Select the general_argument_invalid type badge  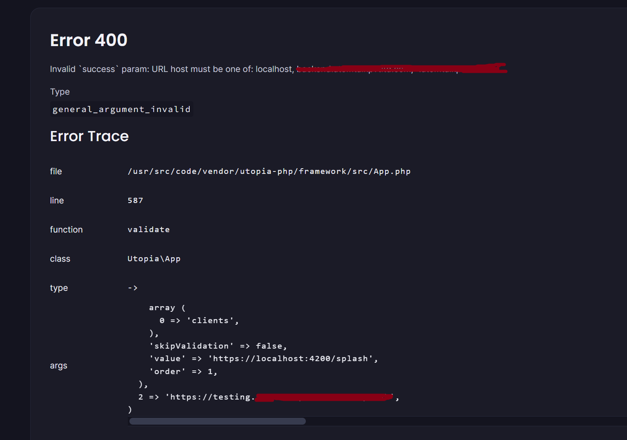pyautogui.click(x=121, y=109)
